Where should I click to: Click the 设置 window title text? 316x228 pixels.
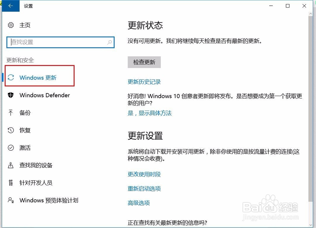[x=28, y=6]
